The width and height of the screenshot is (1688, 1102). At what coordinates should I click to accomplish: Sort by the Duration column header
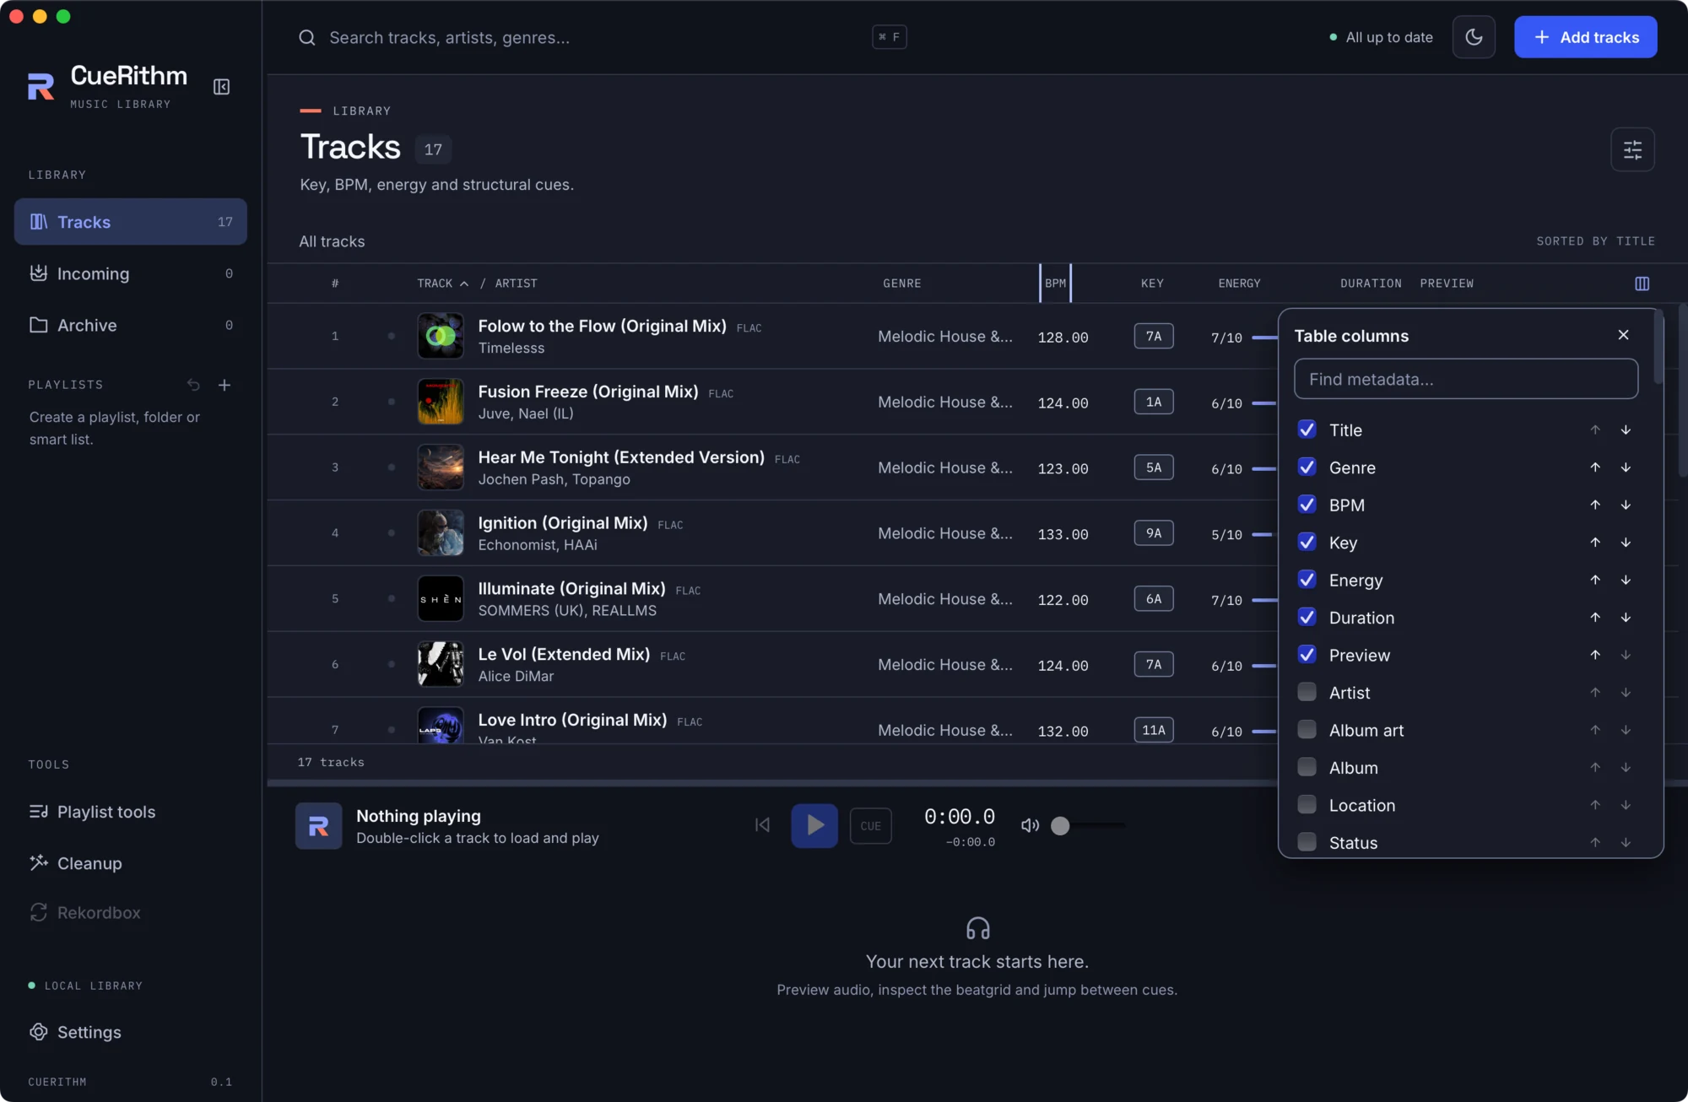pyautogui.click(x=1371, y=284)
